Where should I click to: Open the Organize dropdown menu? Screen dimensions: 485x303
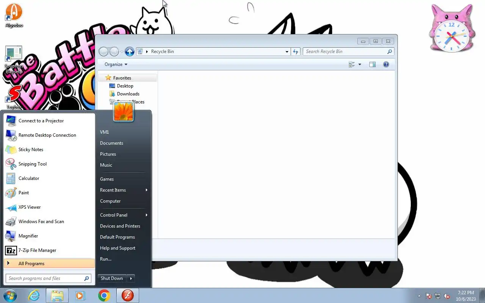coord(116,64)
